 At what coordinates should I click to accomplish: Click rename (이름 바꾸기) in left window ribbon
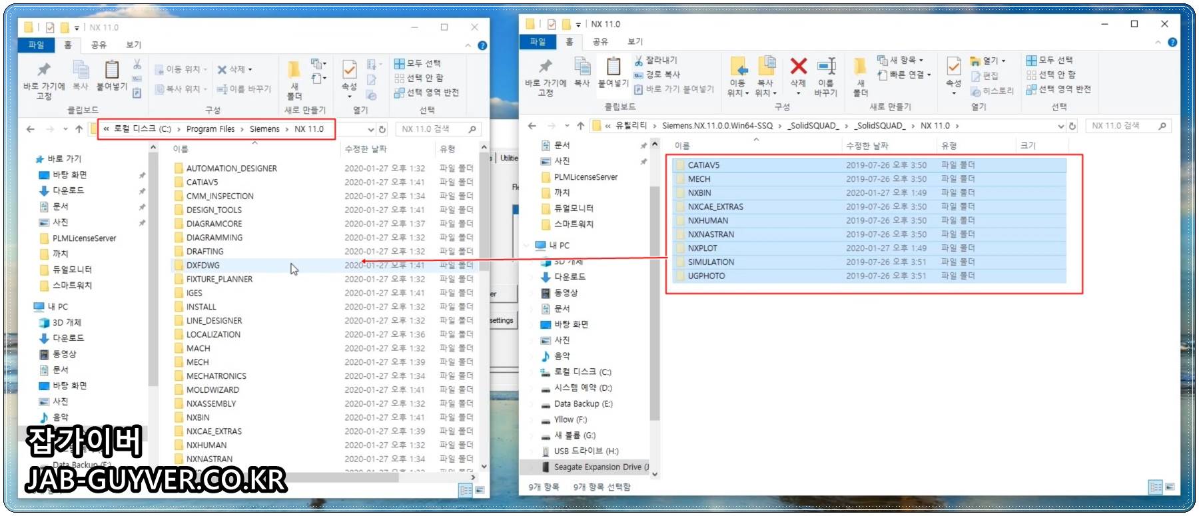(x=244, y=89)
